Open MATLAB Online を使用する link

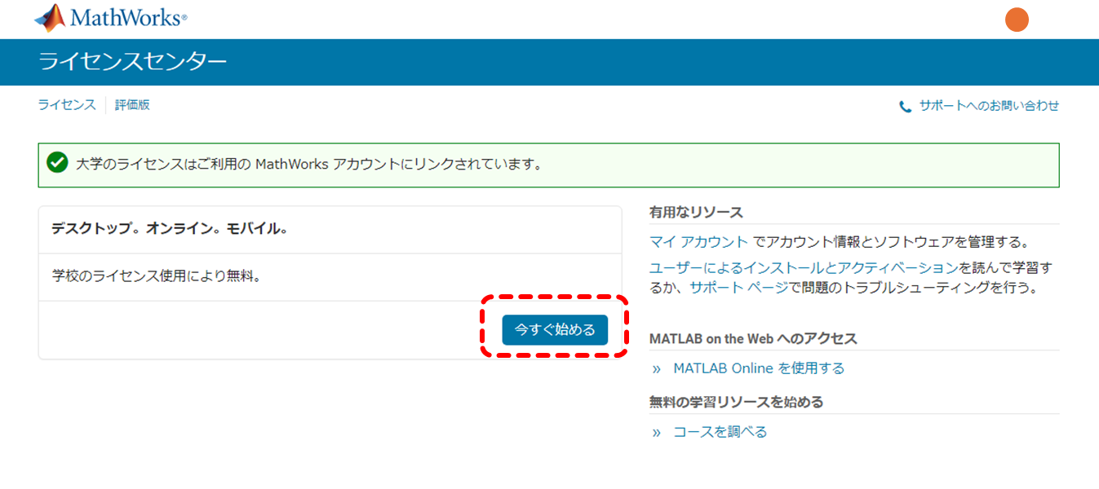[759, 368]
